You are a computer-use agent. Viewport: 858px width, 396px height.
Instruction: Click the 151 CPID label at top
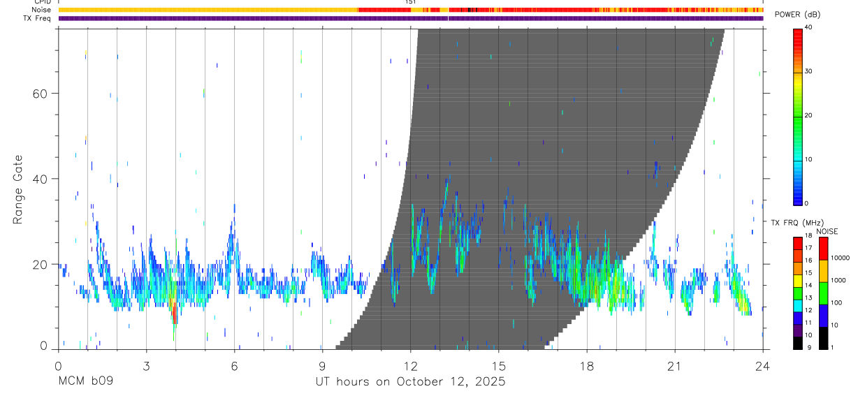pos(411,2)
